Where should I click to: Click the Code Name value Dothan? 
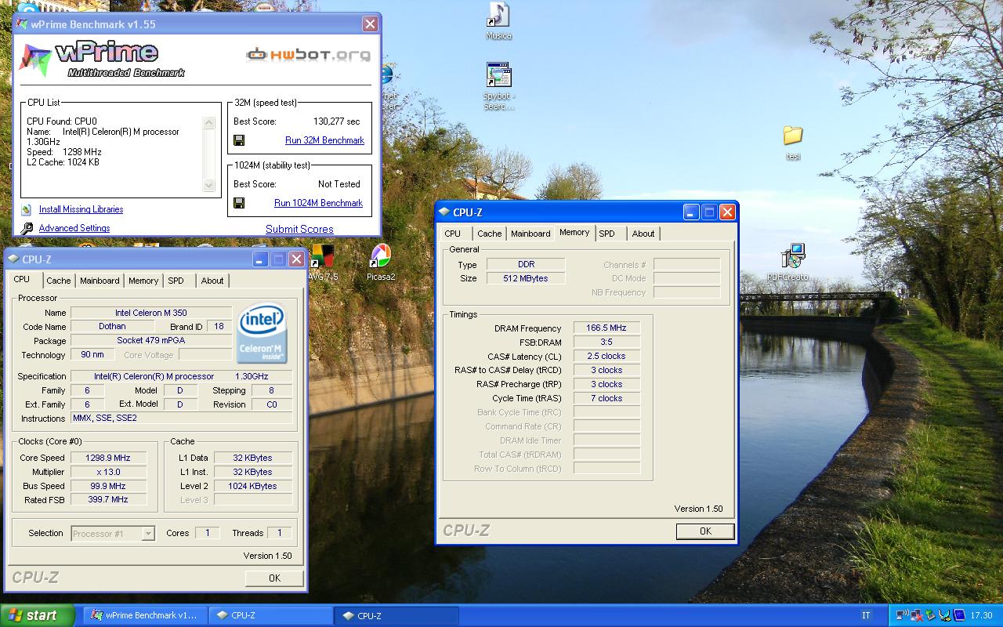[x=112, y=326]
